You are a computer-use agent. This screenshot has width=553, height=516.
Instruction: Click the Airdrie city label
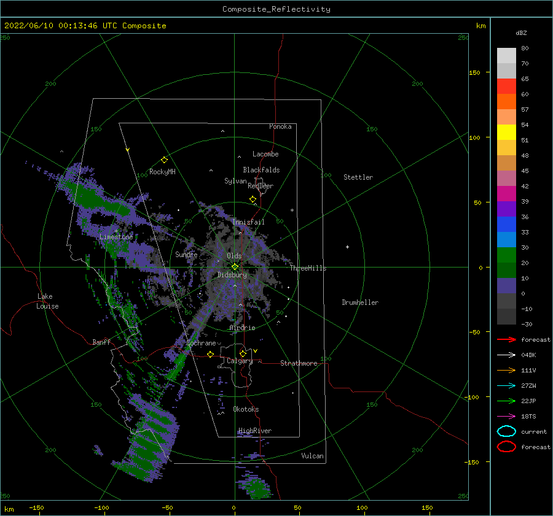[242, 328]
